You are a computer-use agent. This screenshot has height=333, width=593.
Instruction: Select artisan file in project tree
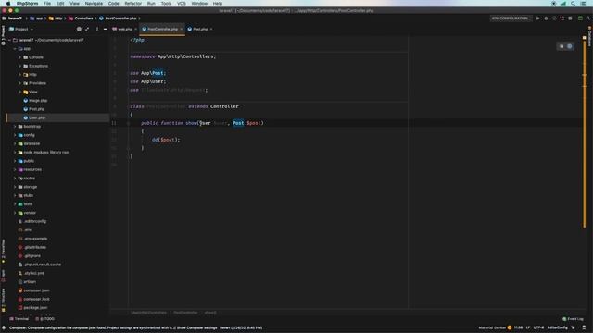30,282
